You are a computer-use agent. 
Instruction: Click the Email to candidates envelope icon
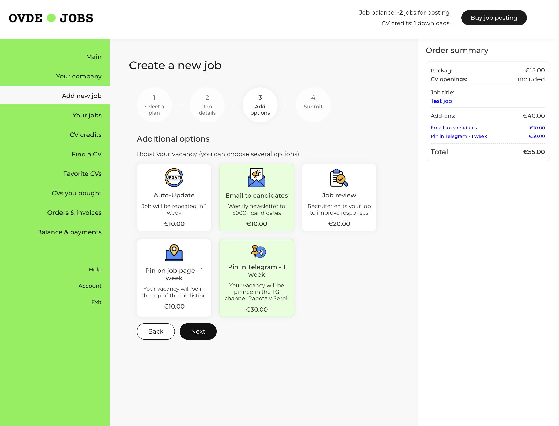pos(256,178)
